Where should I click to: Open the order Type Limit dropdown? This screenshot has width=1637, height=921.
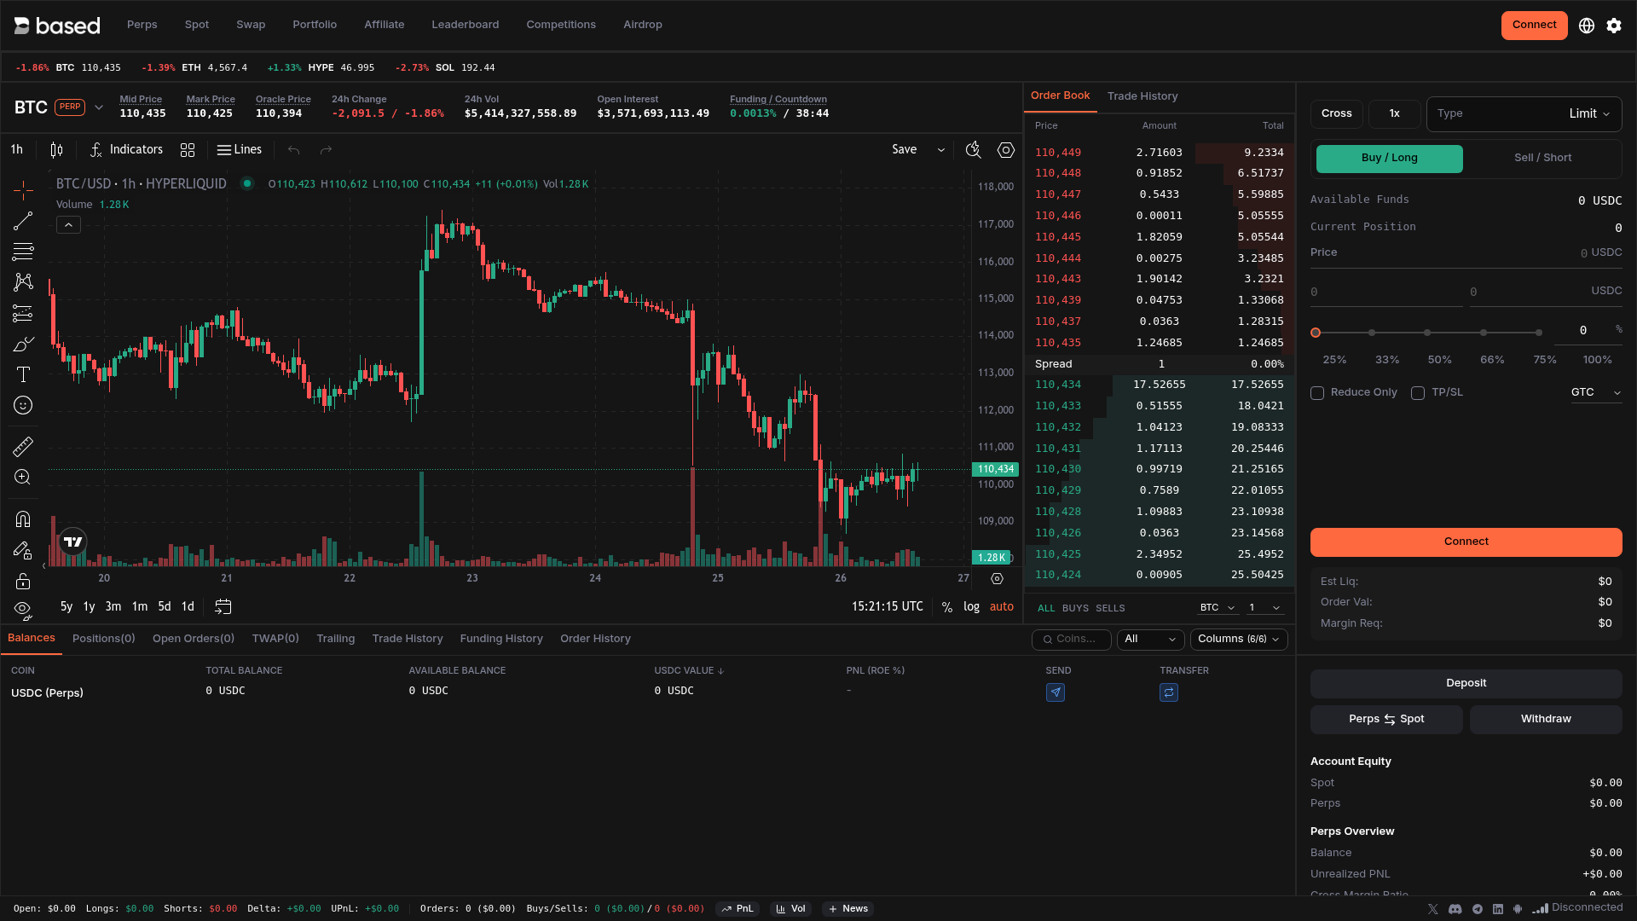click(x=1524, y=114)
